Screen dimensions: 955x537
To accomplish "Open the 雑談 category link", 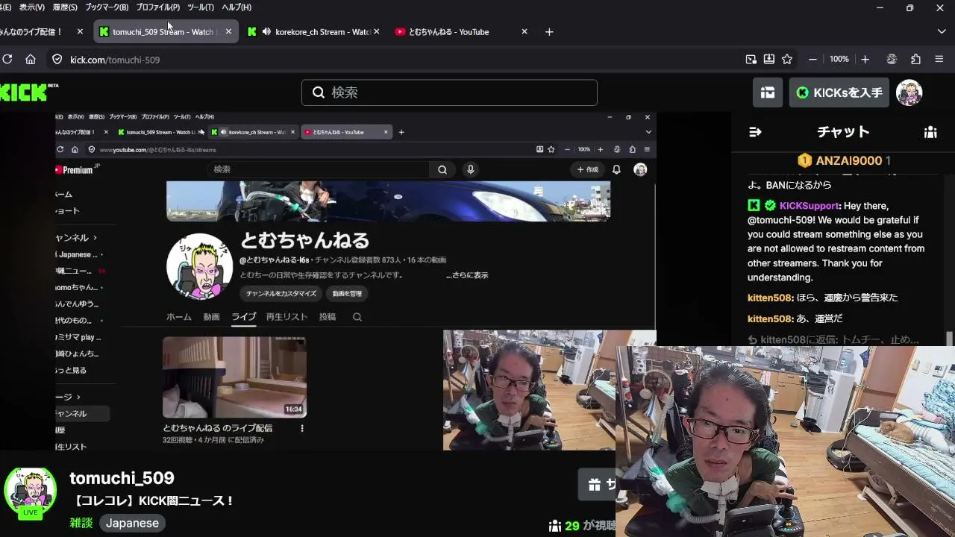I will coord(81,523).
